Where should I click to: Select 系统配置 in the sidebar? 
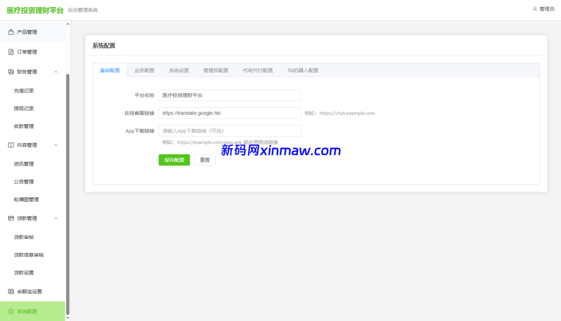pyautogui.click(x=32, y=311)
